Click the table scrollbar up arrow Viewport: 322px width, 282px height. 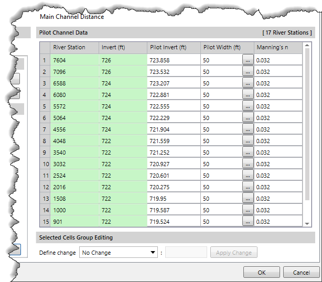[x=307, y=45]
